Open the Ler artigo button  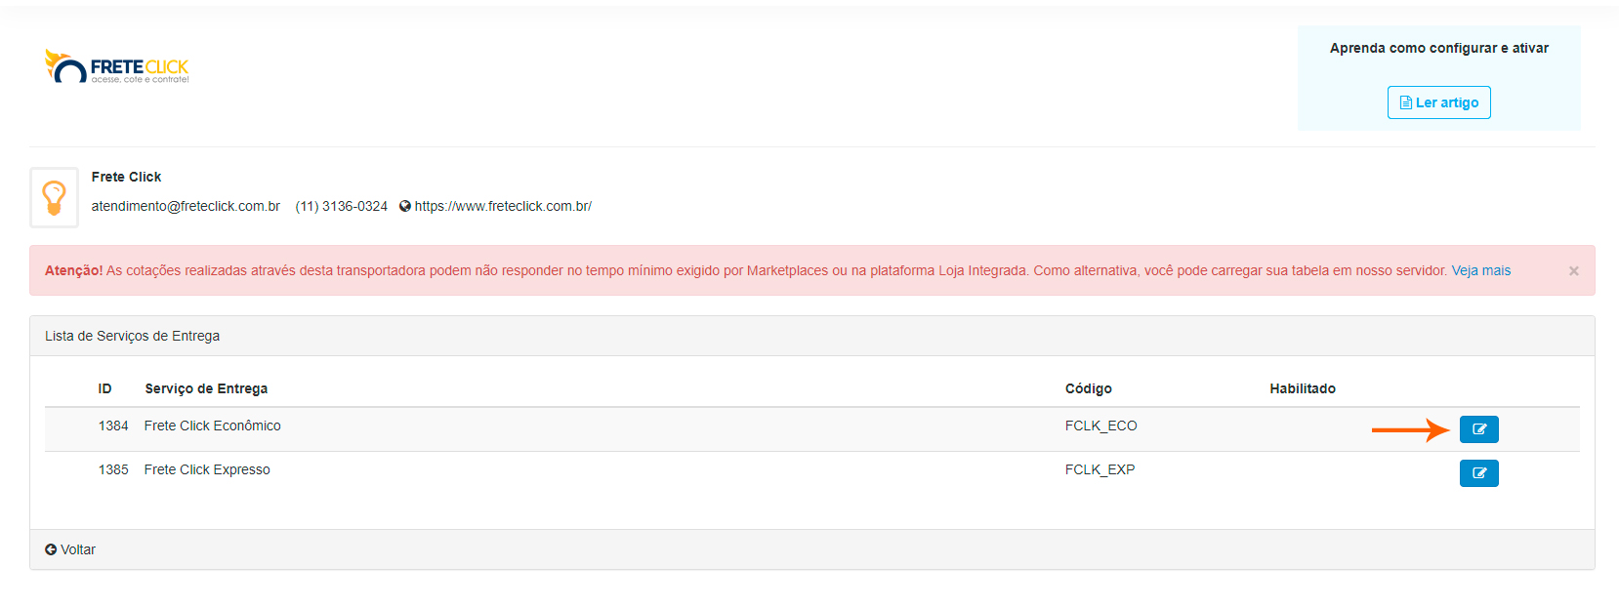click(1438, 102)
